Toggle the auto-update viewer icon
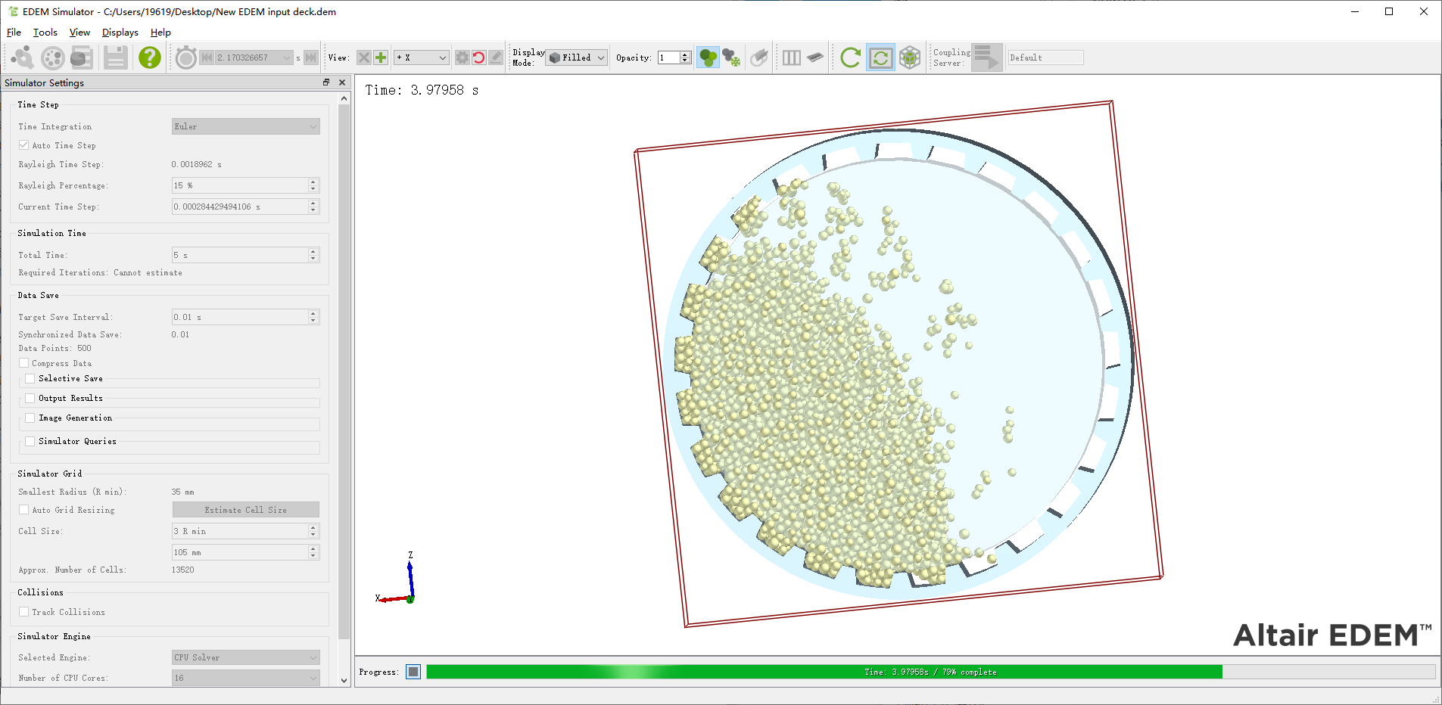Viewport: 1442px width, 705px height. (x=881, y=57)
